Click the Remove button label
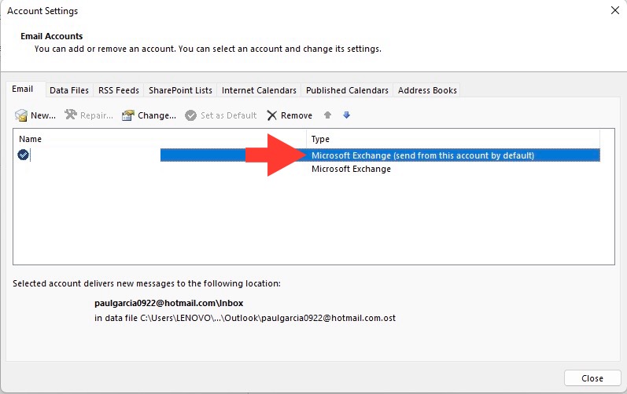Image resolution: width=627 pixels, height=394 pixels. tap(297, 115)
